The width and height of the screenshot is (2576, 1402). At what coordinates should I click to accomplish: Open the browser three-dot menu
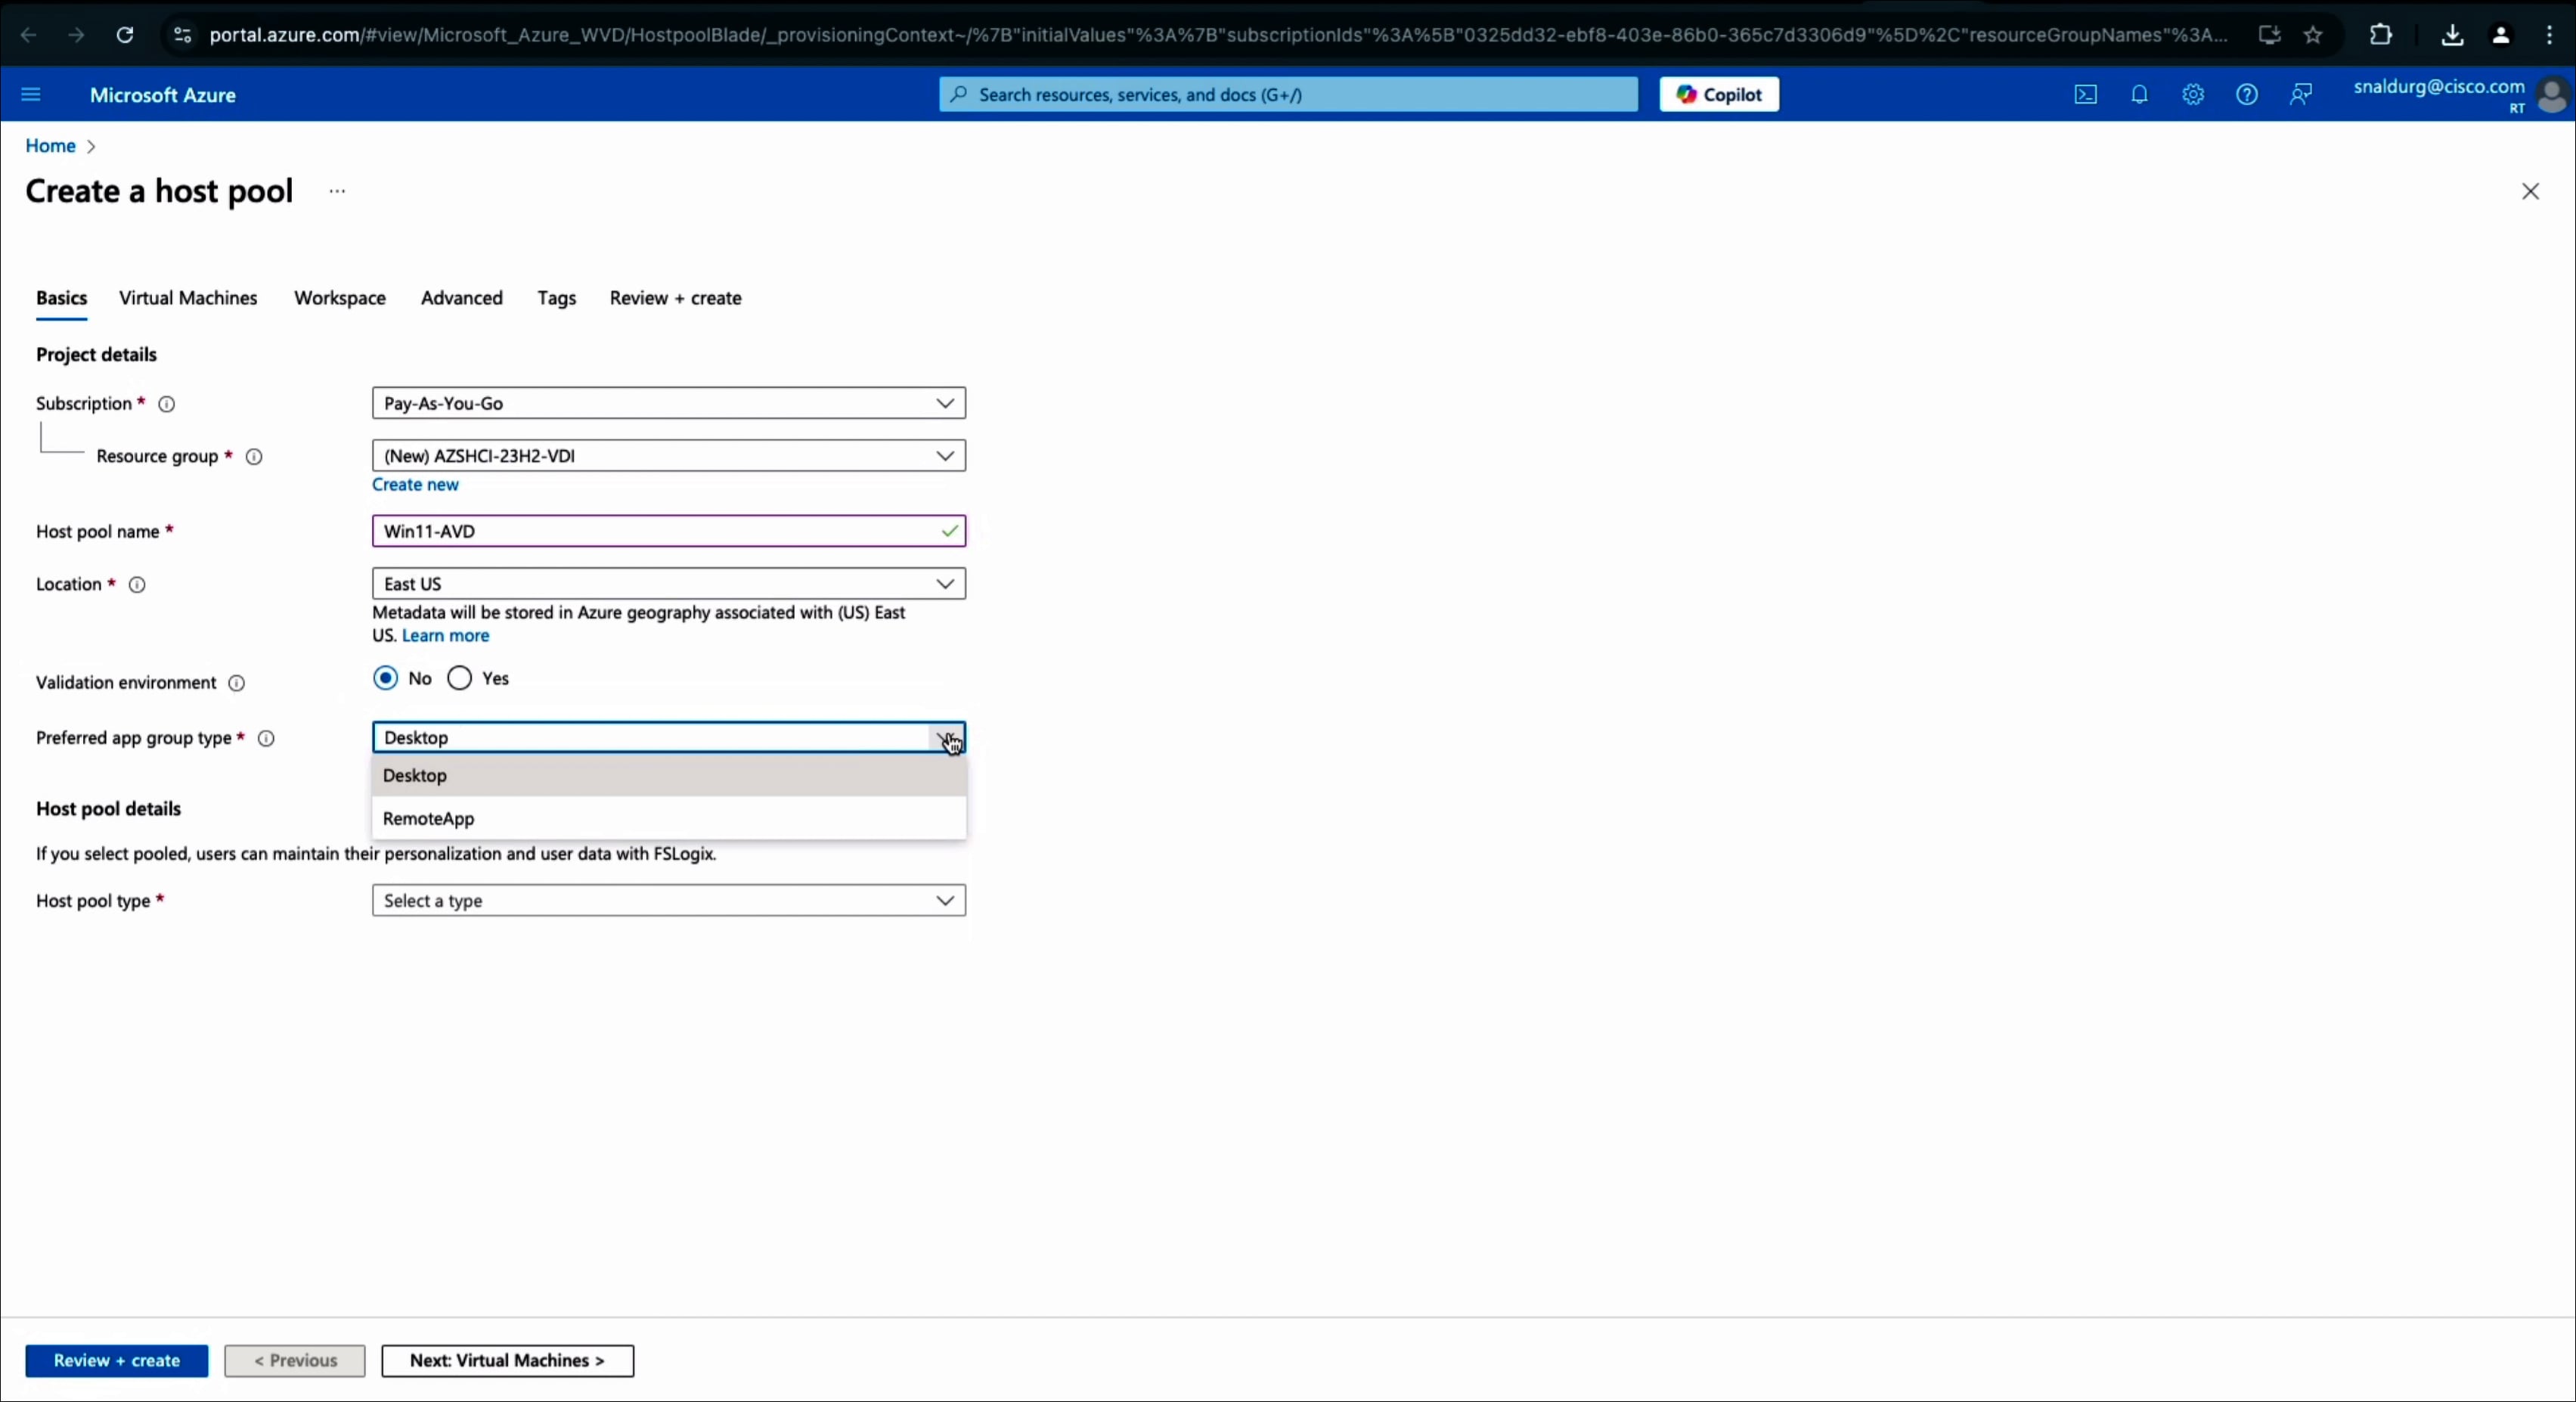click(x=2549, y=35)
